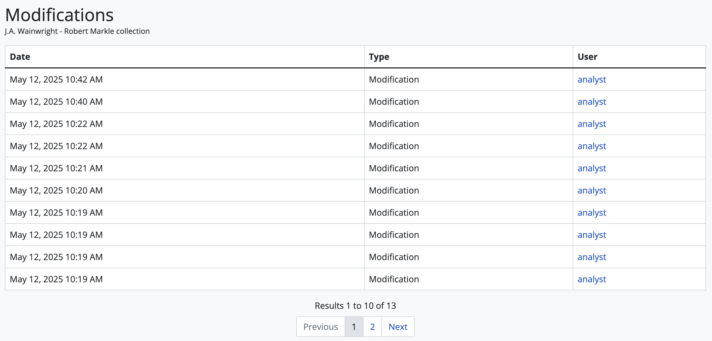This screenshot has height=341, width=712.
Task: Click the Type column header
Action: (379, 57)
